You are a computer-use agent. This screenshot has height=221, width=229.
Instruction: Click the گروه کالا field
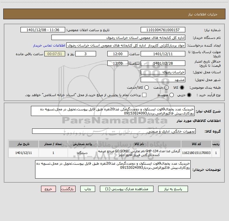tap(114, 131)
